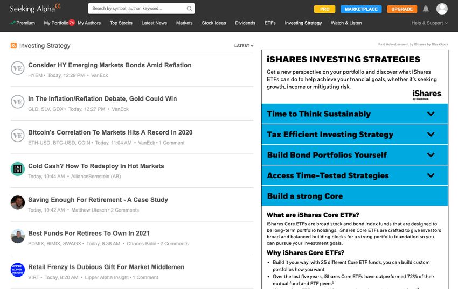Open article Retail Frenzy Is Dubious Gift
This screenshot has width=458, height=289.
pos(106,267)
